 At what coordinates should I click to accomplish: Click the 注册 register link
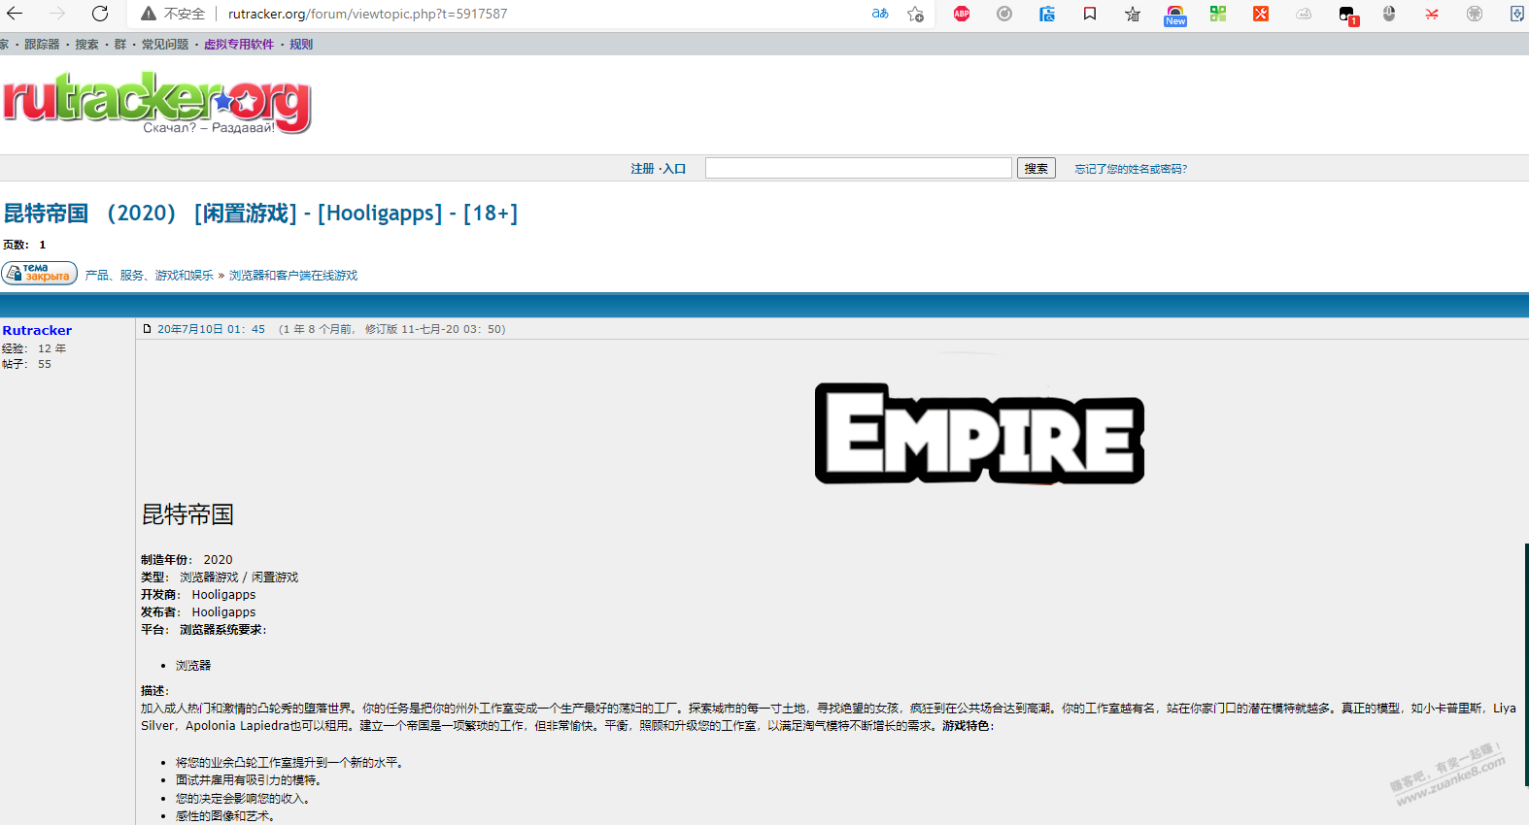click(x=642, y=169)
